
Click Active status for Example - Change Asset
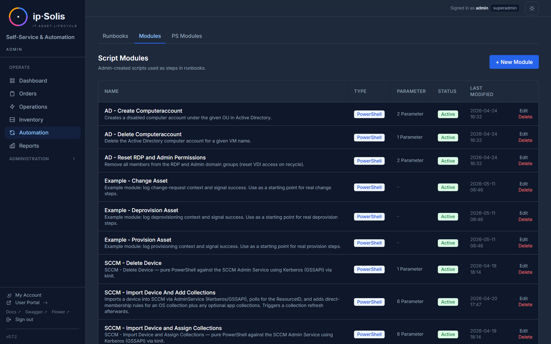448,187
